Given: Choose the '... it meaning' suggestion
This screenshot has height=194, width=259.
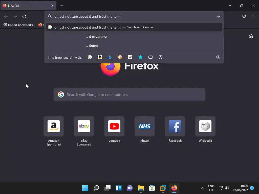Looking at the screenshot, I should [x=134, y=36].
